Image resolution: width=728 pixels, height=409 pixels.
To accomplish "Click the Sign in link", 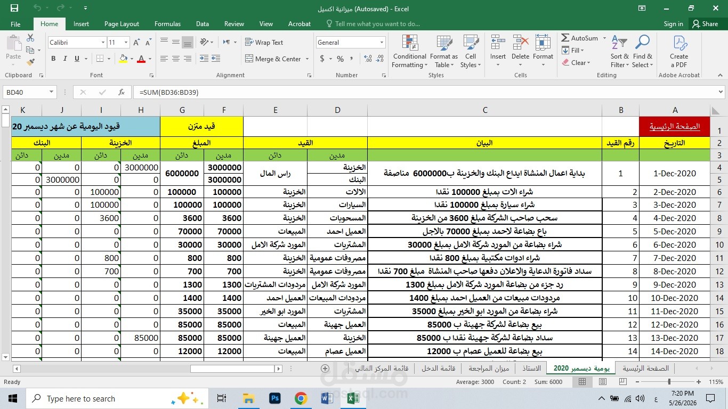I will pos(674,24).
